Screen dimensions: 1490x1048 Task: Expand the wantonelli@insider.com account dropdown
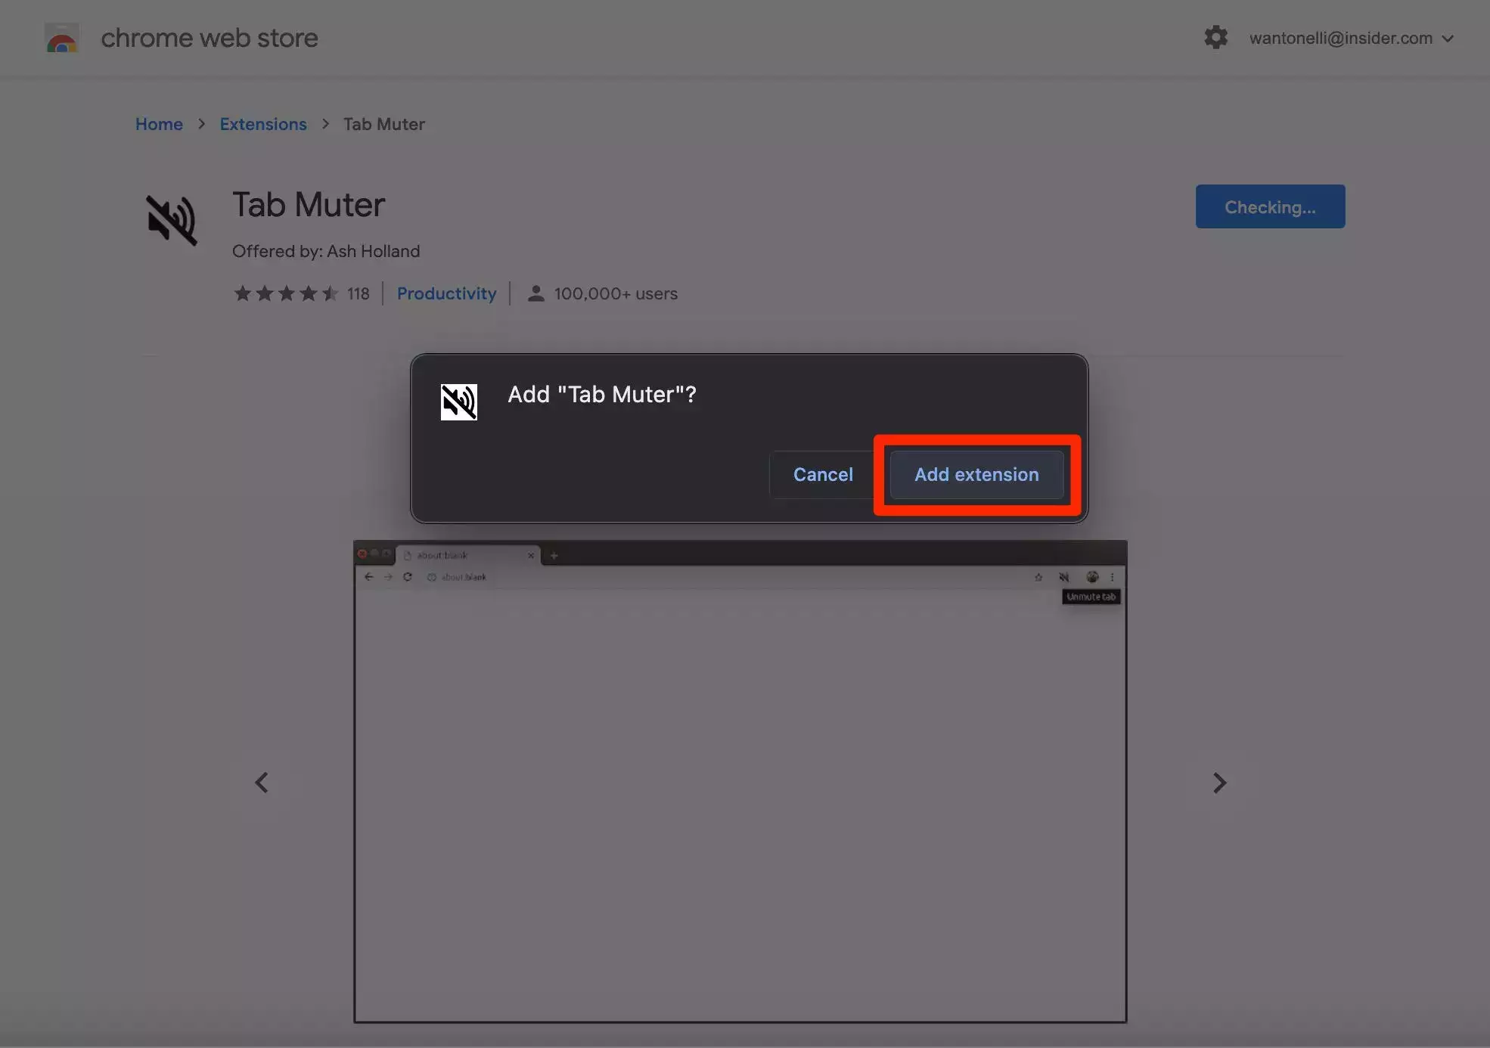click(1351, 38)
